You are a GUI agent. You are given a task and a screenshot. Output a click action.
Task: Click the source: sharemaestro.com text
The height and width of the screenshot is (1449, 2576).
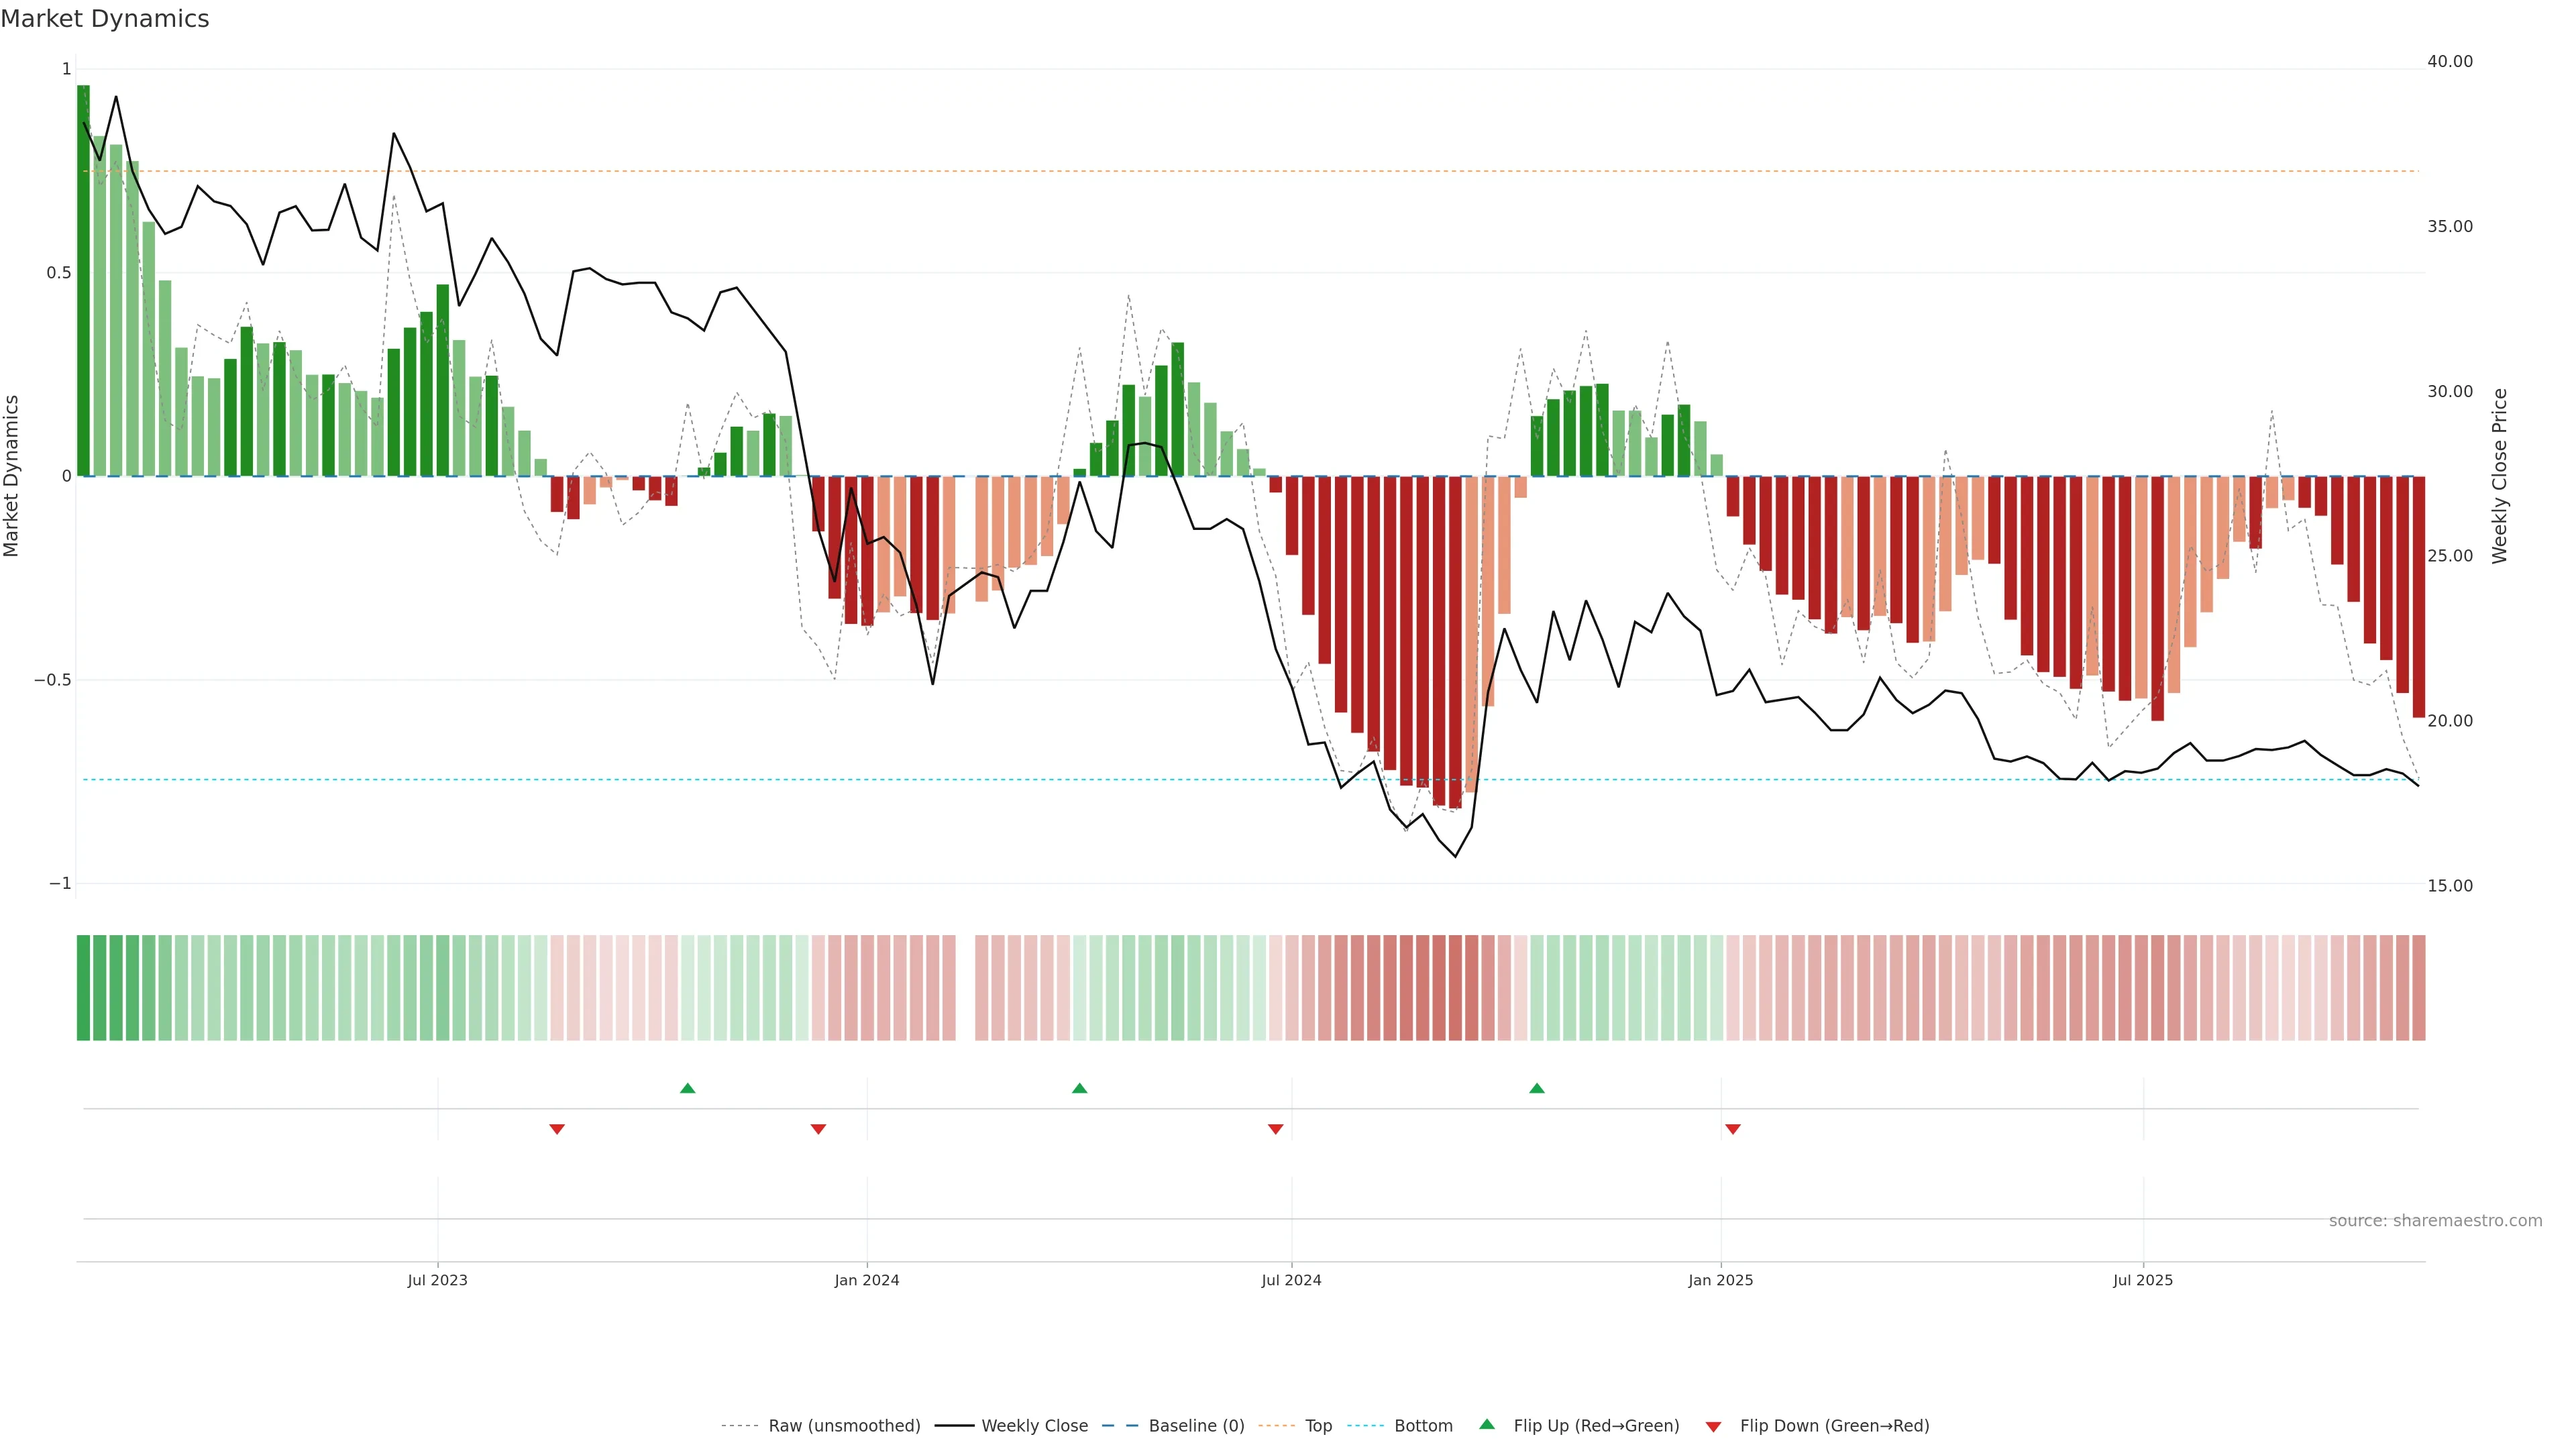point(2435,1221)
